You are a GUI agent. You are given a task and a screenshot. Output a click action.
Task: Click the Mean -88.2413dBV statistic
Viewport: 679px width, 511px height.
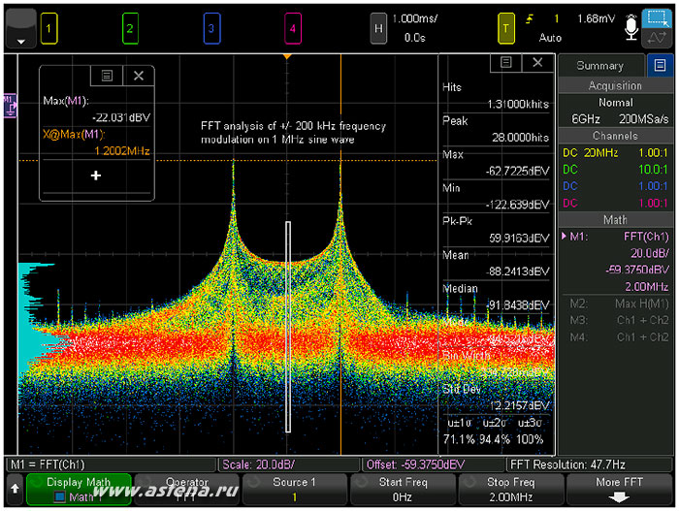(496, 264)
